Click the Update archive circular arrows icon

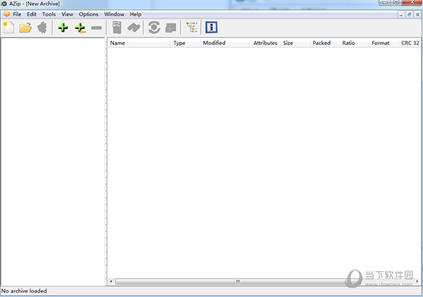pos(154,28)
